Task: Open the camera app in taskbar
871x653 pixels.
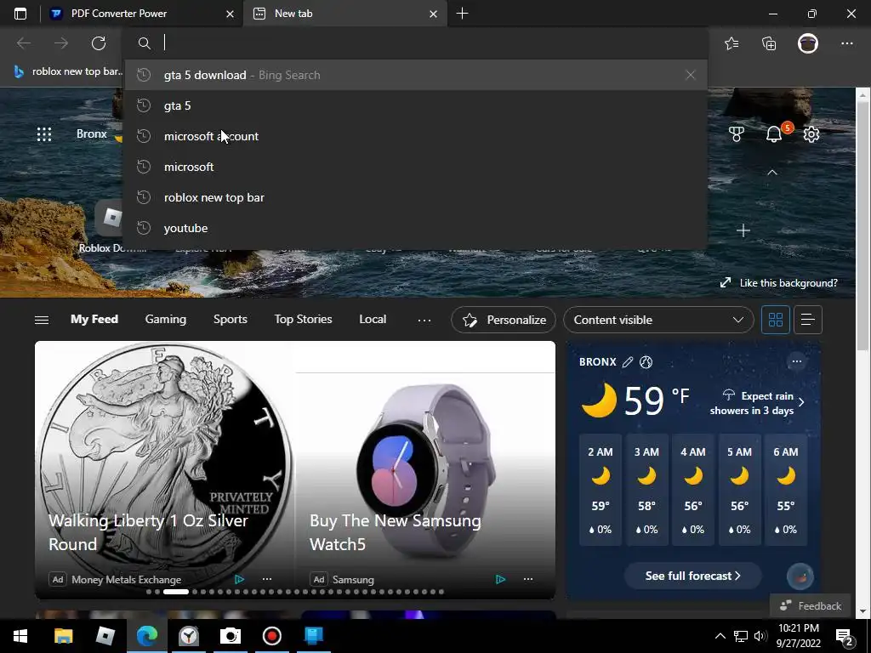Action: click(230, 636)
